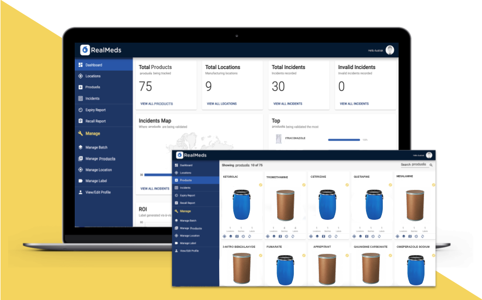The height and width of the screenshot is (300, 482).
Task: Click the TROMETHAMINE brown drum image
Action: 285,205
